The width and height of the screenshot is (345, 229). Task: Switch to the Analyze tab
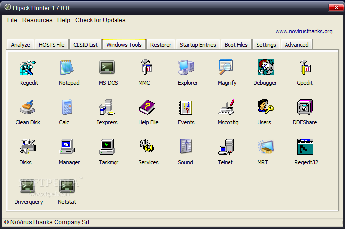point(20,45)
